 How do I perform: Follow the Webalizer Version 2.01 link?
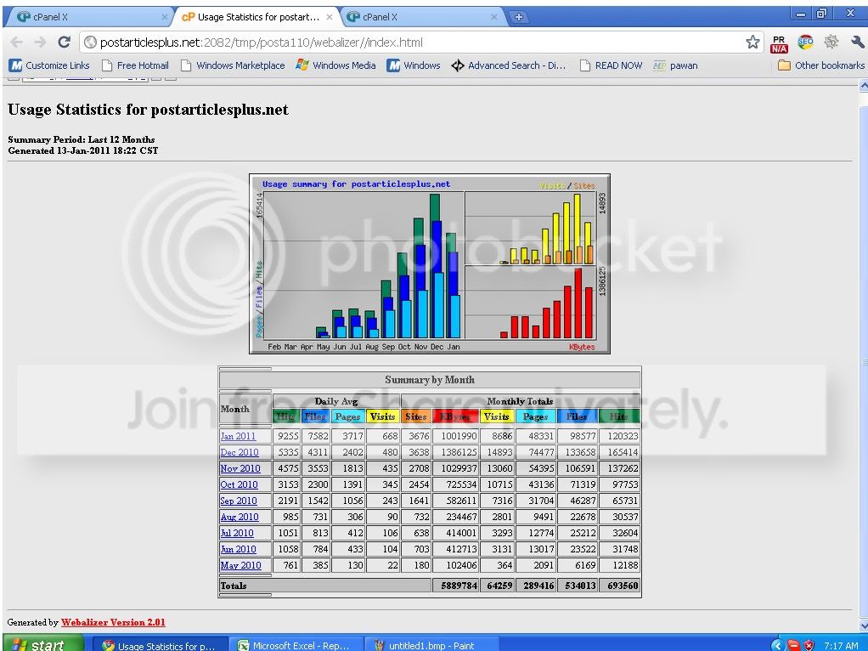point(113,622)
